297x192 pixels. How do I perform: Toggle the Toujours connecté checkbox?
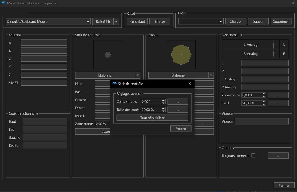click(253, 155)
